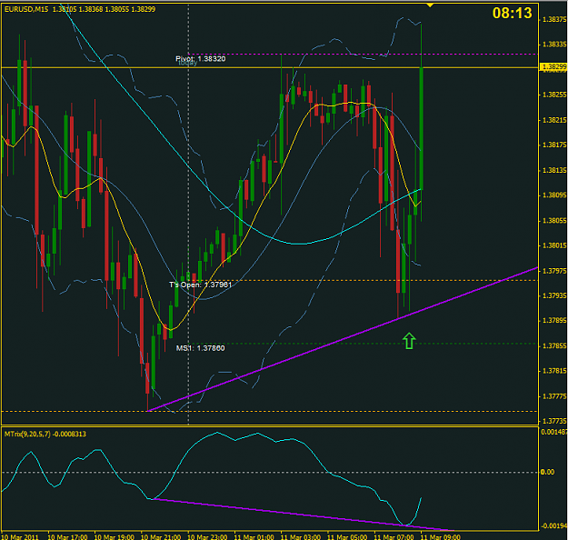Select the purple trendline in the MTrix pane
The image size is (568, 540).
pyautogui.click(x=303, y=515)
